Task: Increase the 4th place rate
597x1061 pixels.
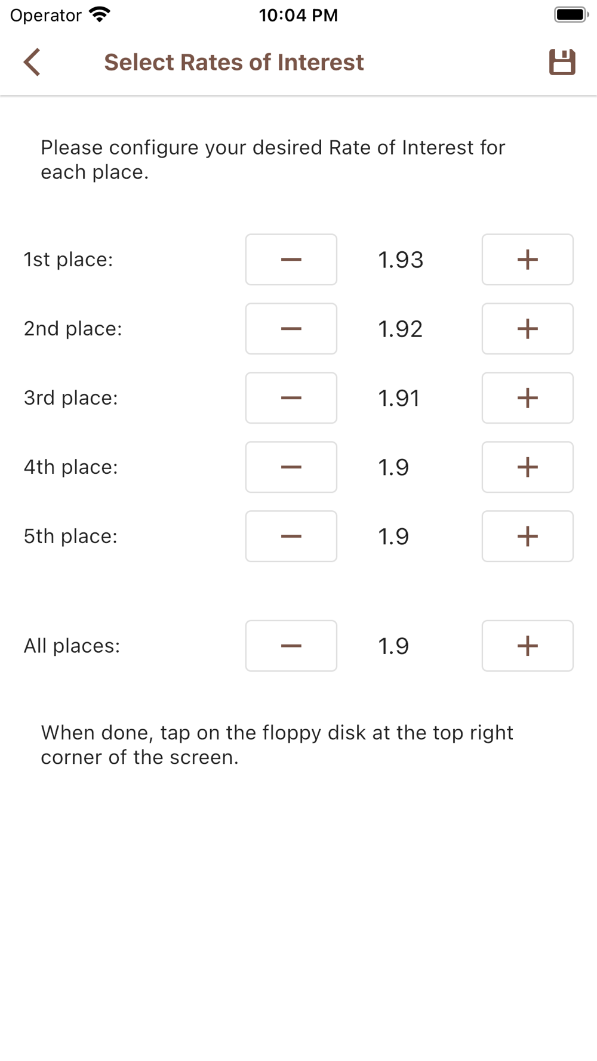Action: click(x=528, y=467)
